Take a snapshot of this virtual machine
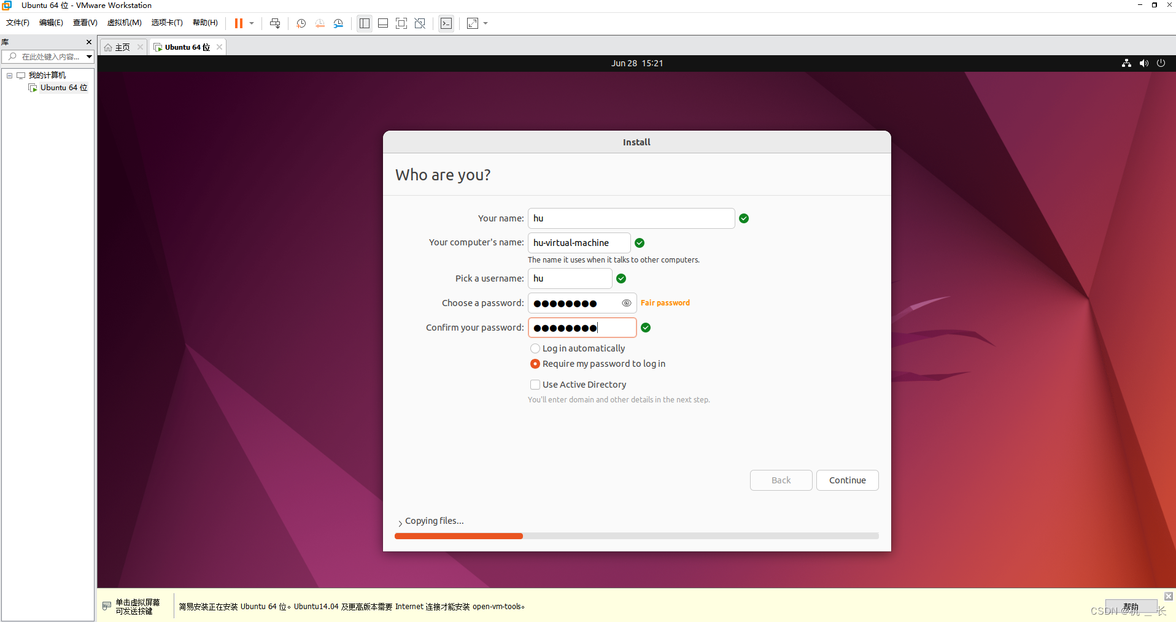Viewport: 1176px width, 622px height. pos(301,23)
